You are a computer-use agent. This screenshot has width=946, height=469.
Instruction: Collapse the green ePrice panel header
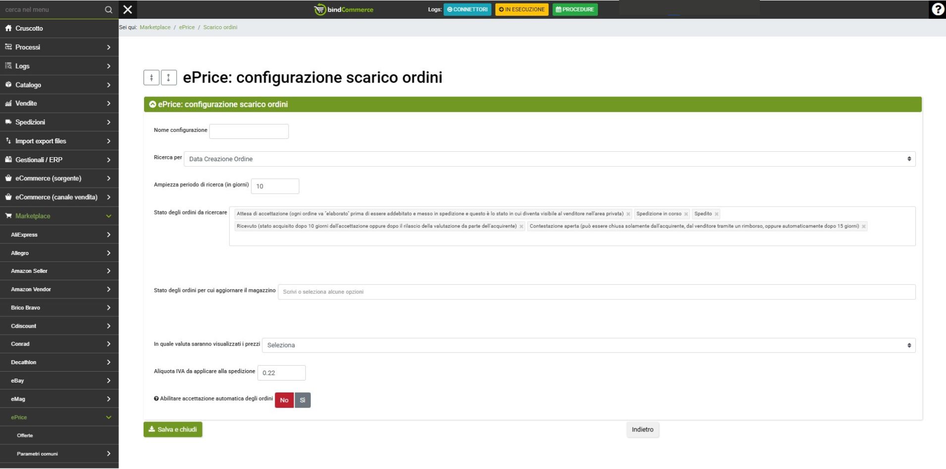click(153, 104)
